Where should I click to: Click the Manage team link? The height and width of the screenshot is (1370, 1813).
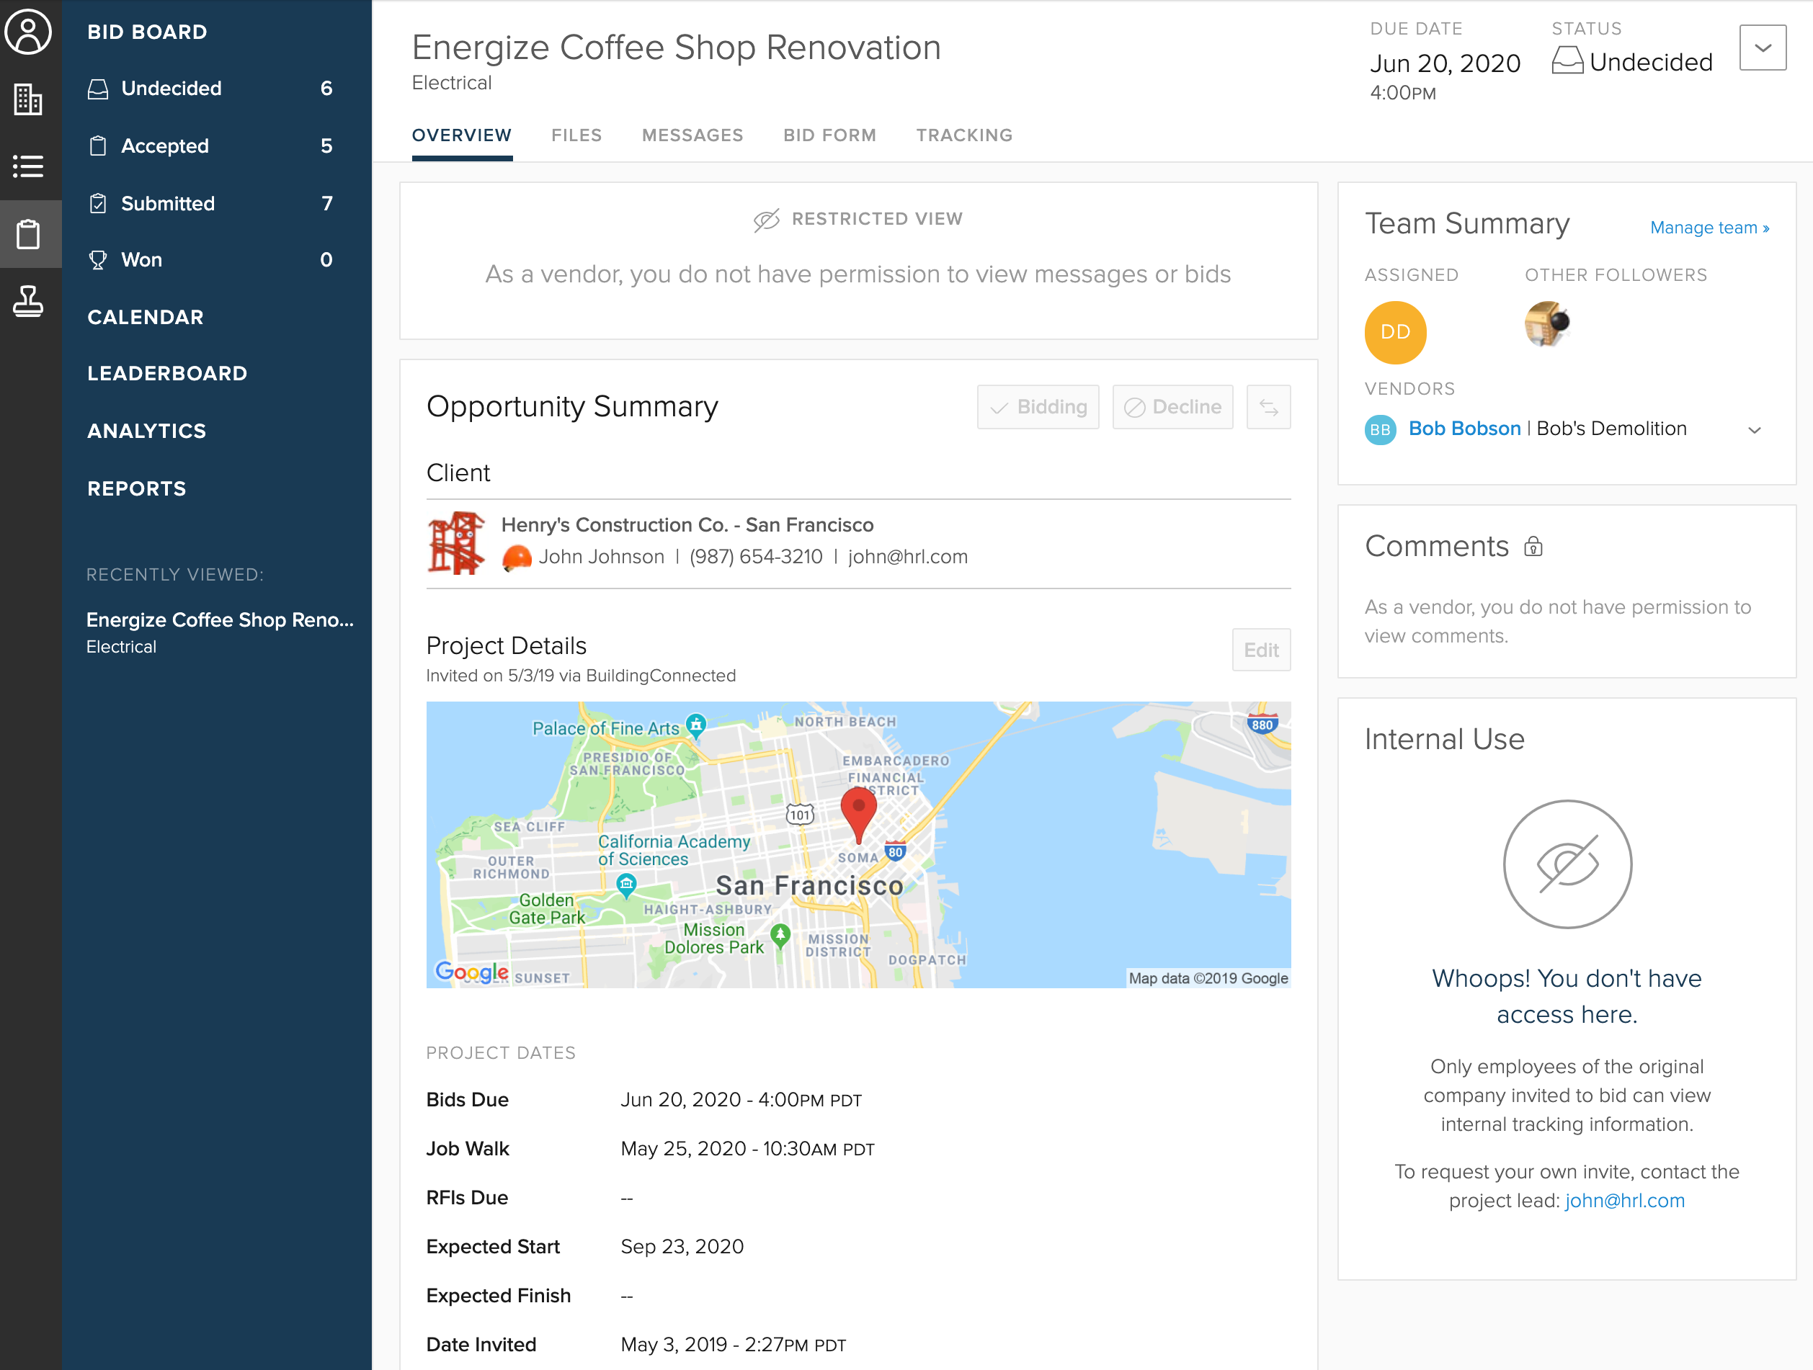pos(1709,228)
